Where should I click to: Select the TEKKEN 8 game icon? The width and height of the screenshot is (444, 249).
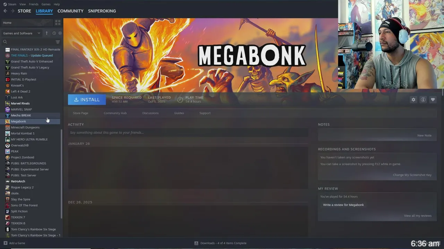pyautogui.click(x=8, y=223)
